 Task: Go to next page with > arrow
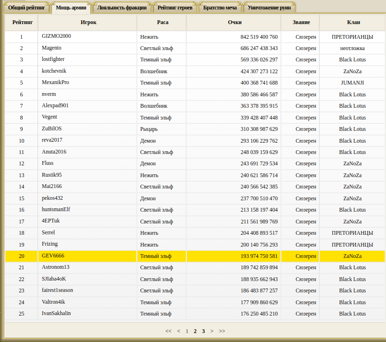pyautogui.click(x=212, y=331)
